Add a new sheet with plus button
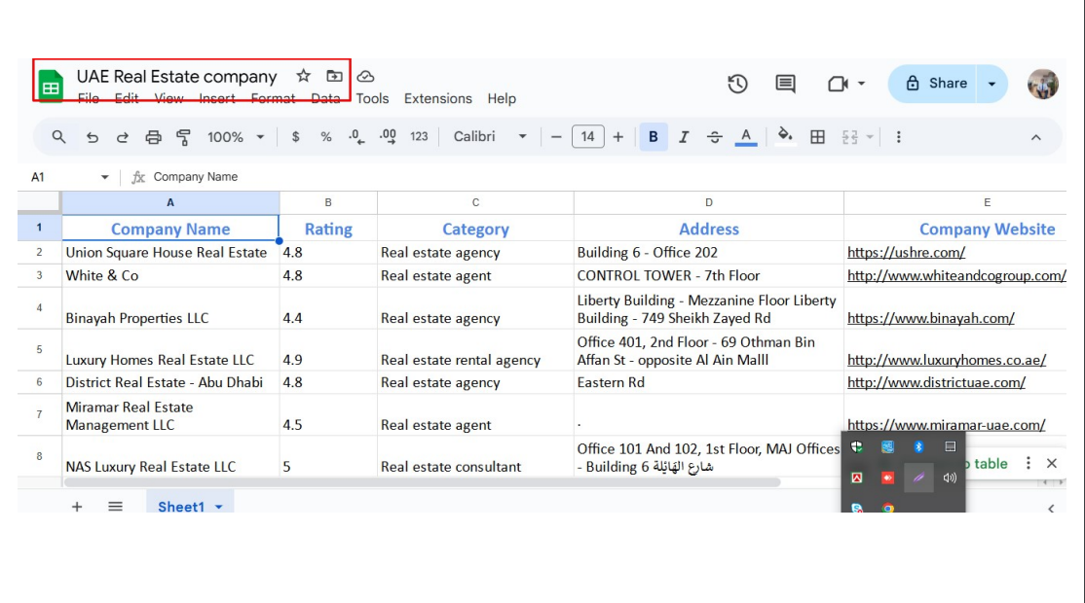The image size is (1085, 603). point(77,507)
